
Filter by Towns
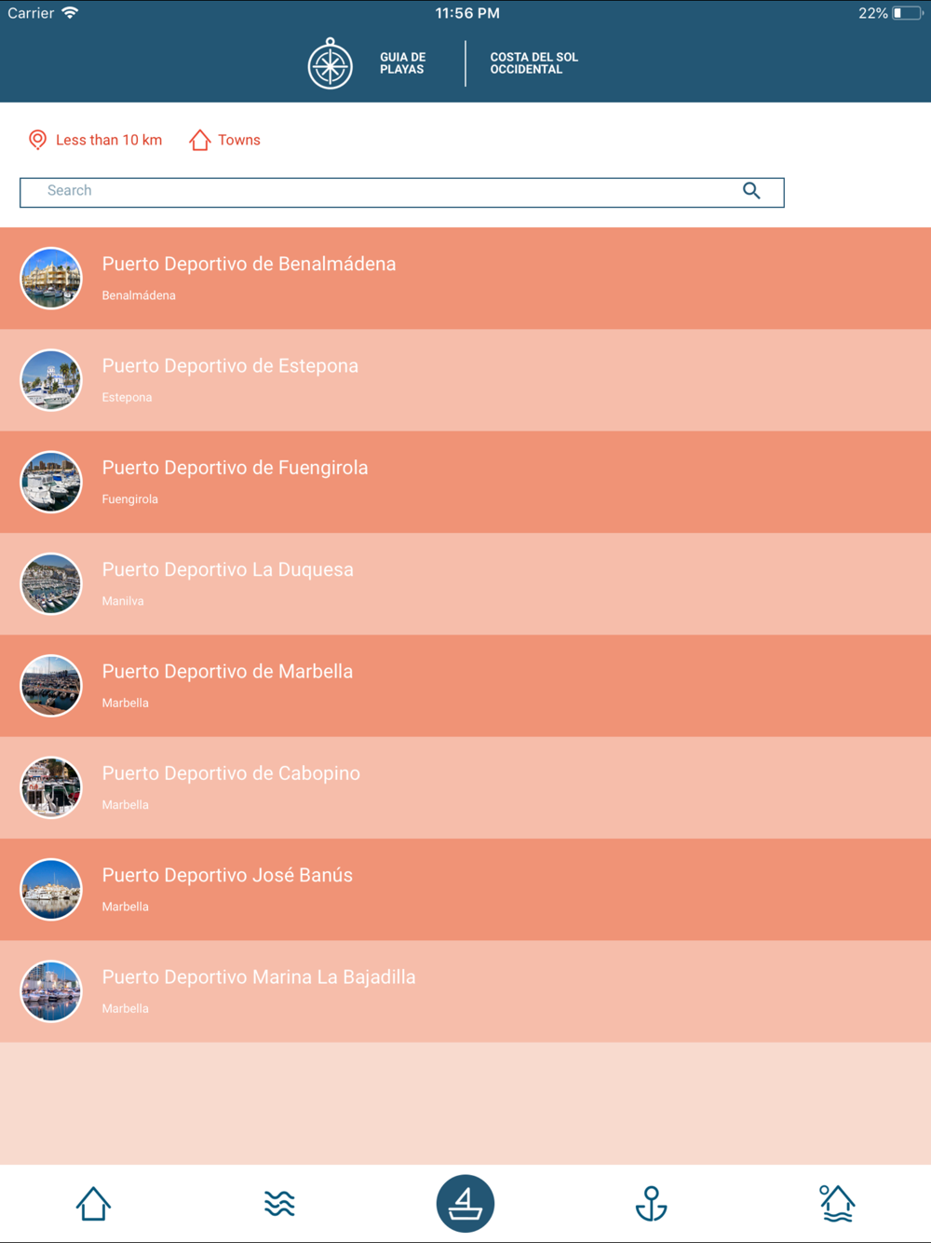pos(239,140)
